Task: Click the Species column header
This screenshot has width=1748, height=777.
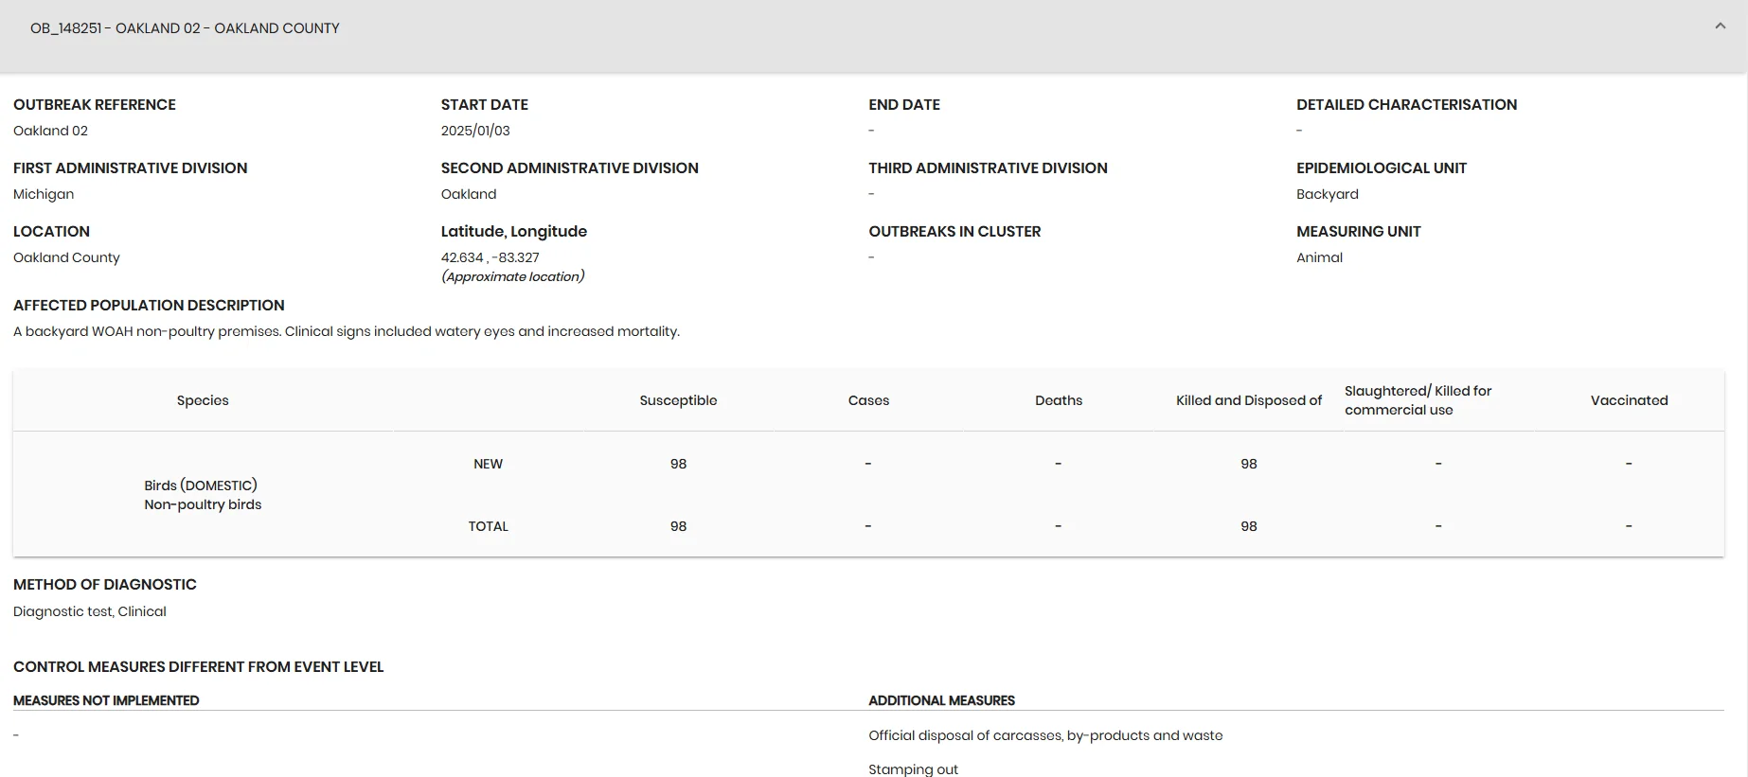Action: click(x=203, y=400)
